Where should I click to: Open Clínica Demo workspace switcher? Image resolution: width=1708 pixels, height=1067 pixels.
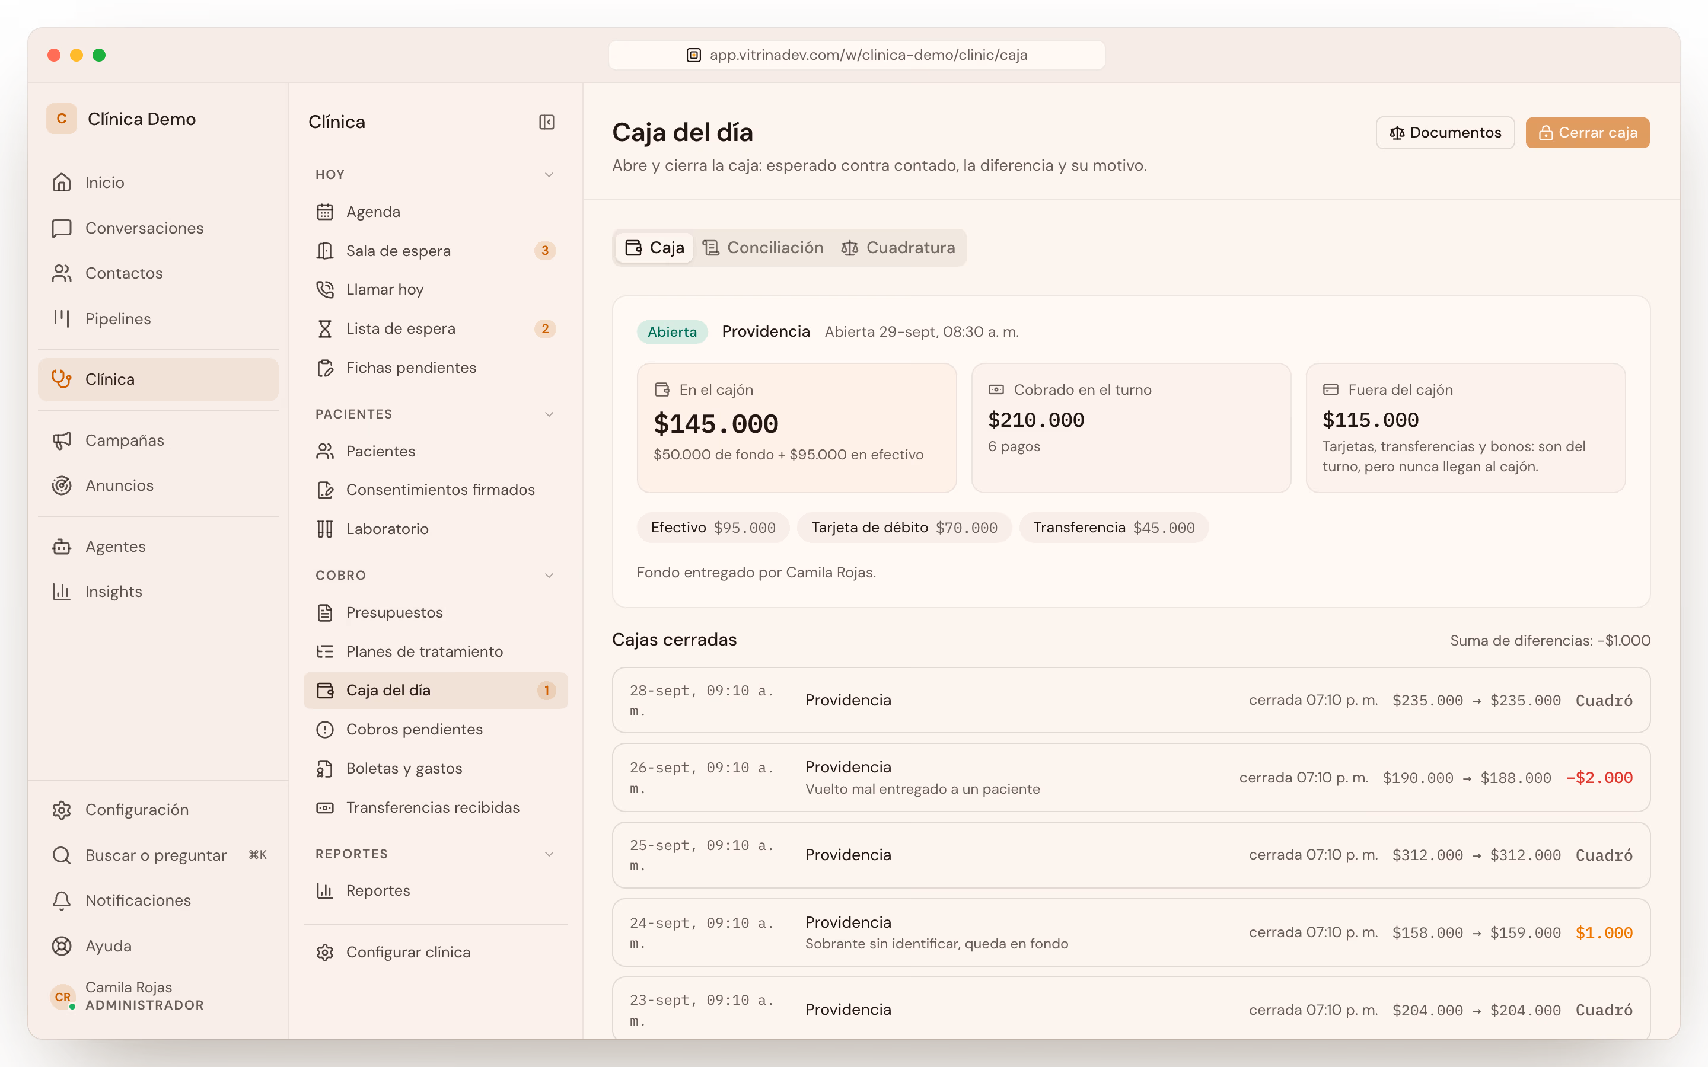[x=122, y=119]
